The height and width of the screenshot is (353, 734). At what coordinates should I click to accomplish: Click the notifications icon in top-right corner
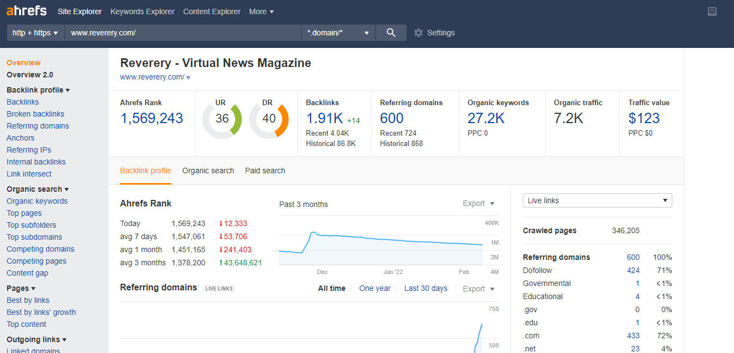point(712,11)
